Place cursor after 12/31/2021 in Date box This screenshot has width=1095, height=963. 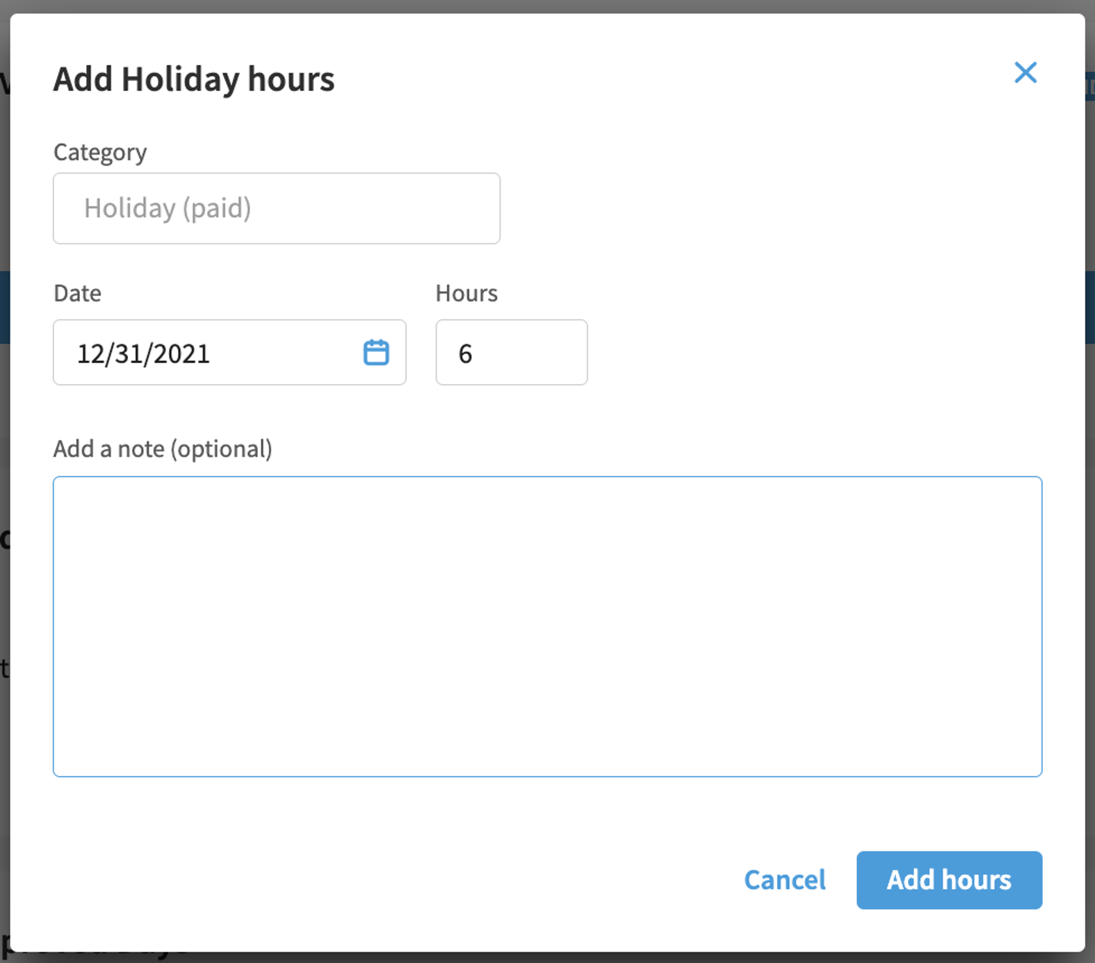pos(214,354)
